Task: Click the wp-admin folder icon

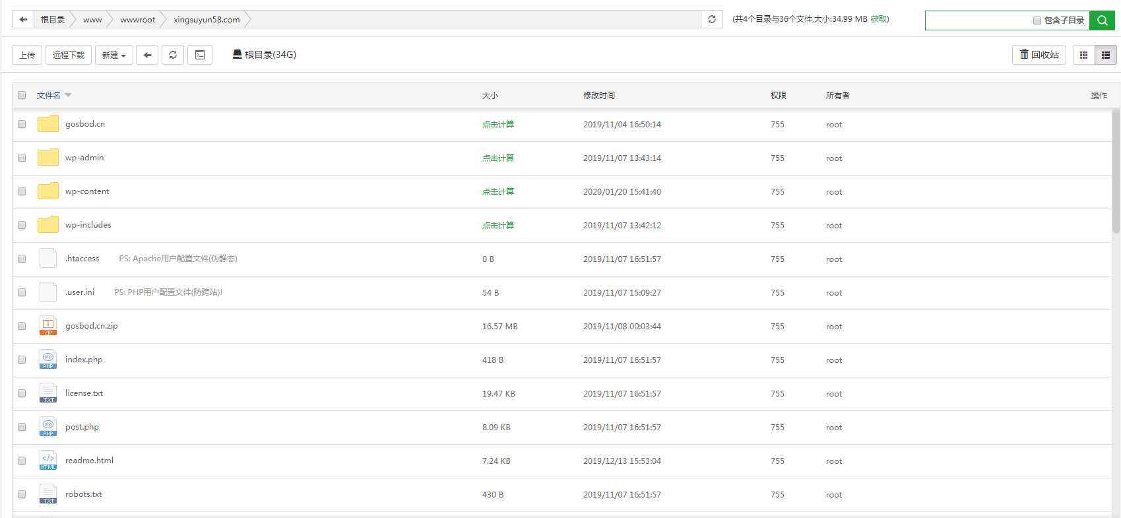Action: click(48, 158)
